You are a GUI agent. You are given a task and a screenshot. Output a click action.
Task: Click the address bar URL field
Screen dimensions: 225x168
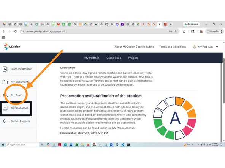(95, 31)
